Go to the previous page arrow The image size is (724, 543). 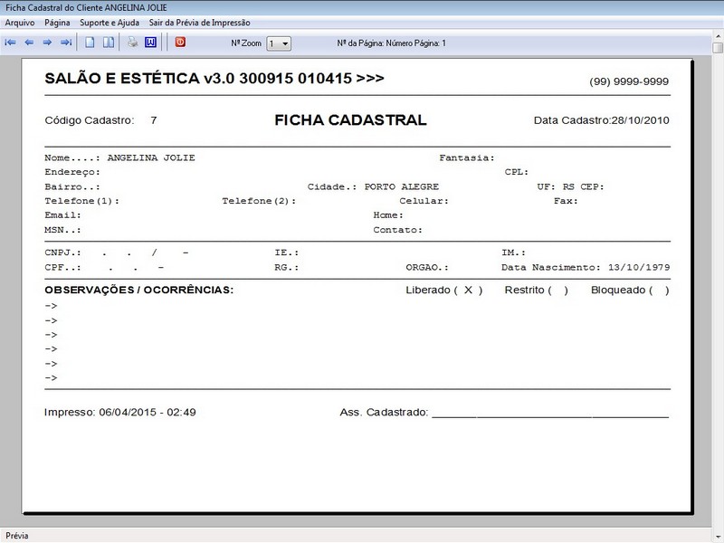click(29, 43)
